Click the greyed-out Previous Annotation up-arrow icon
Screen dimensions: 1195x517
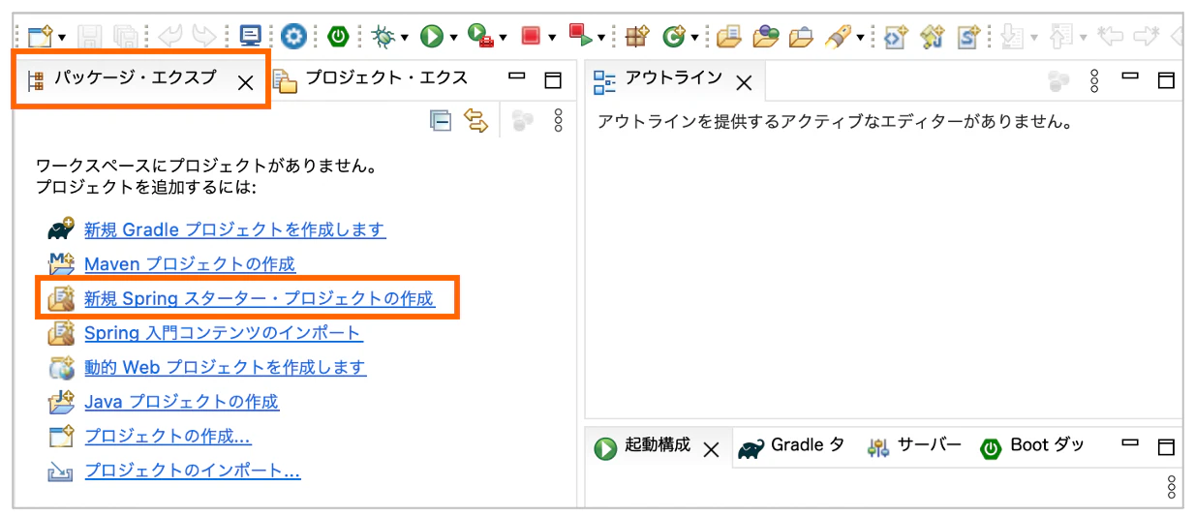point(1061,37)
